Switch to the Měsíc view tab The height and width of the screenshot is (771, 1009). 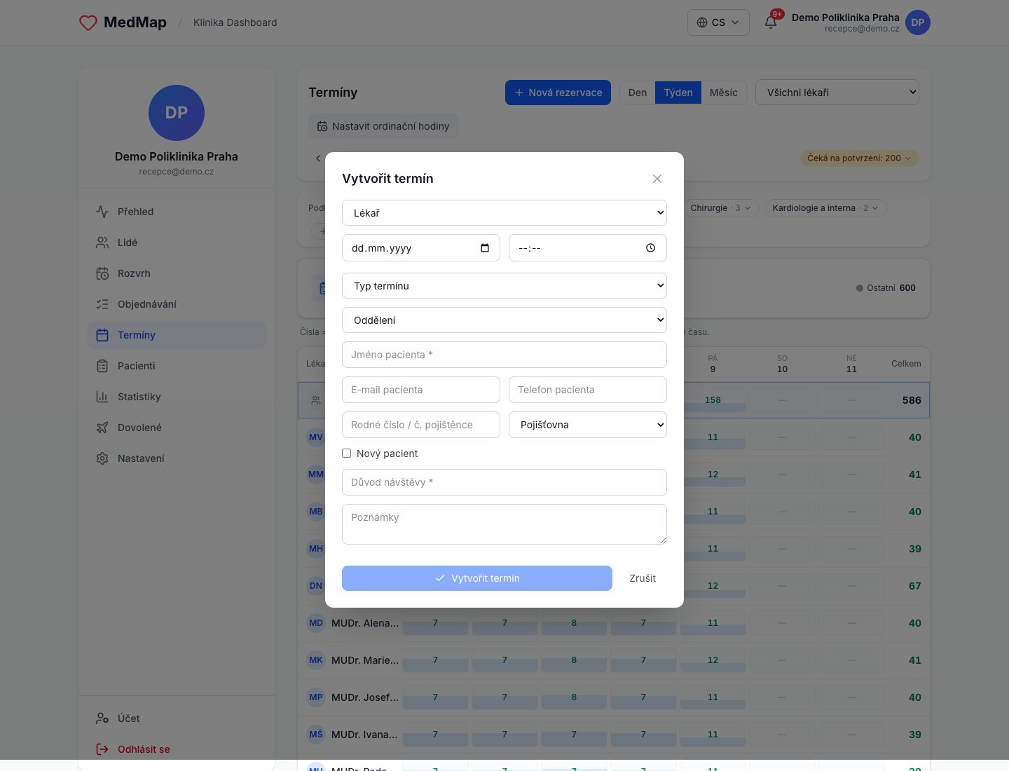pos(724,93)
